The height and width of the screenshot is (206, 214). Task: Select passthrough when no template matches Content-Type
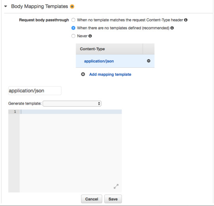[x=73, y=20]
